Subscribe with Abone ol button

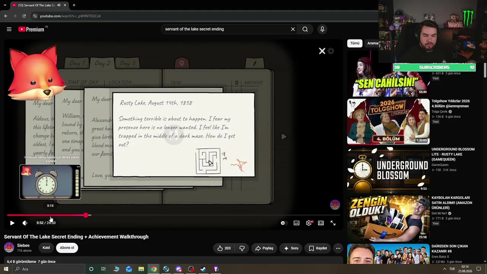(x=67, y=248)
